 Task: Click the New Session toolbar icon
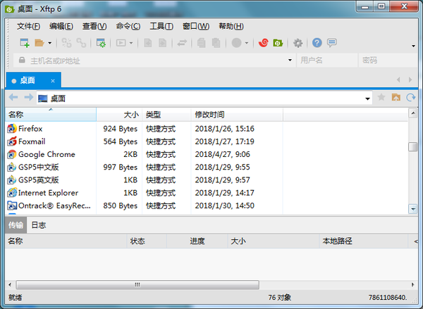[x=25, y=43]
